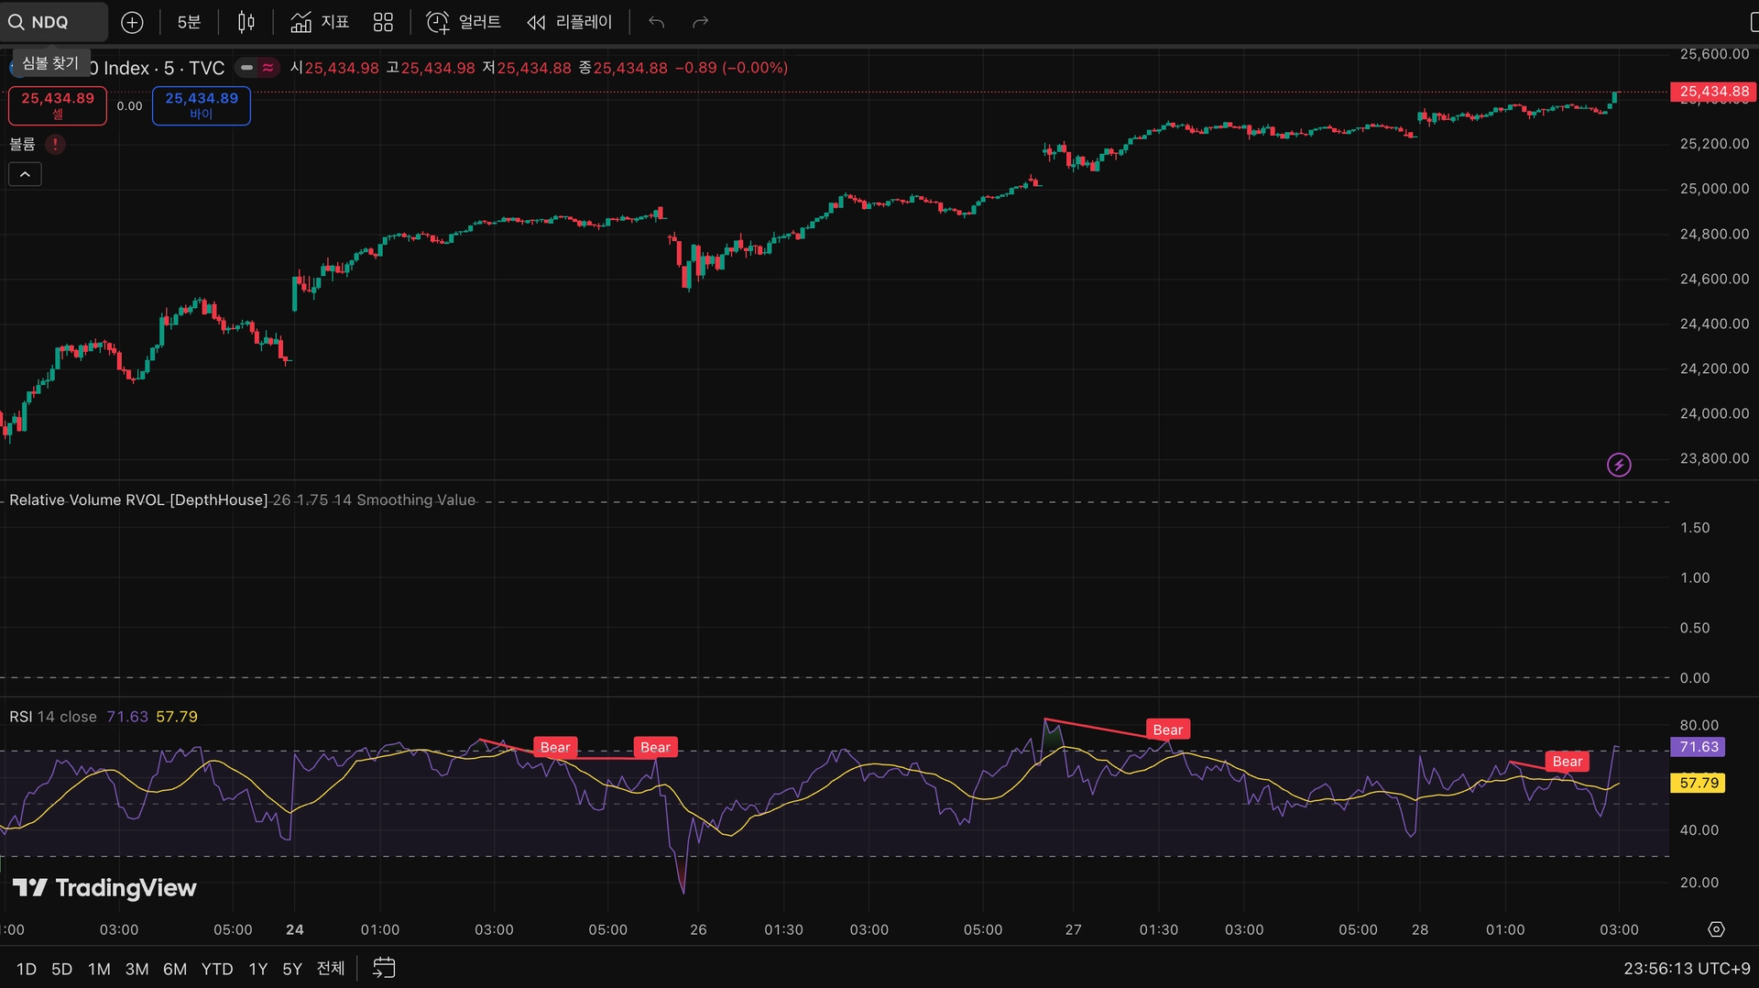
Task: Select the 1Y time range
Action: [x=258, y=969]
